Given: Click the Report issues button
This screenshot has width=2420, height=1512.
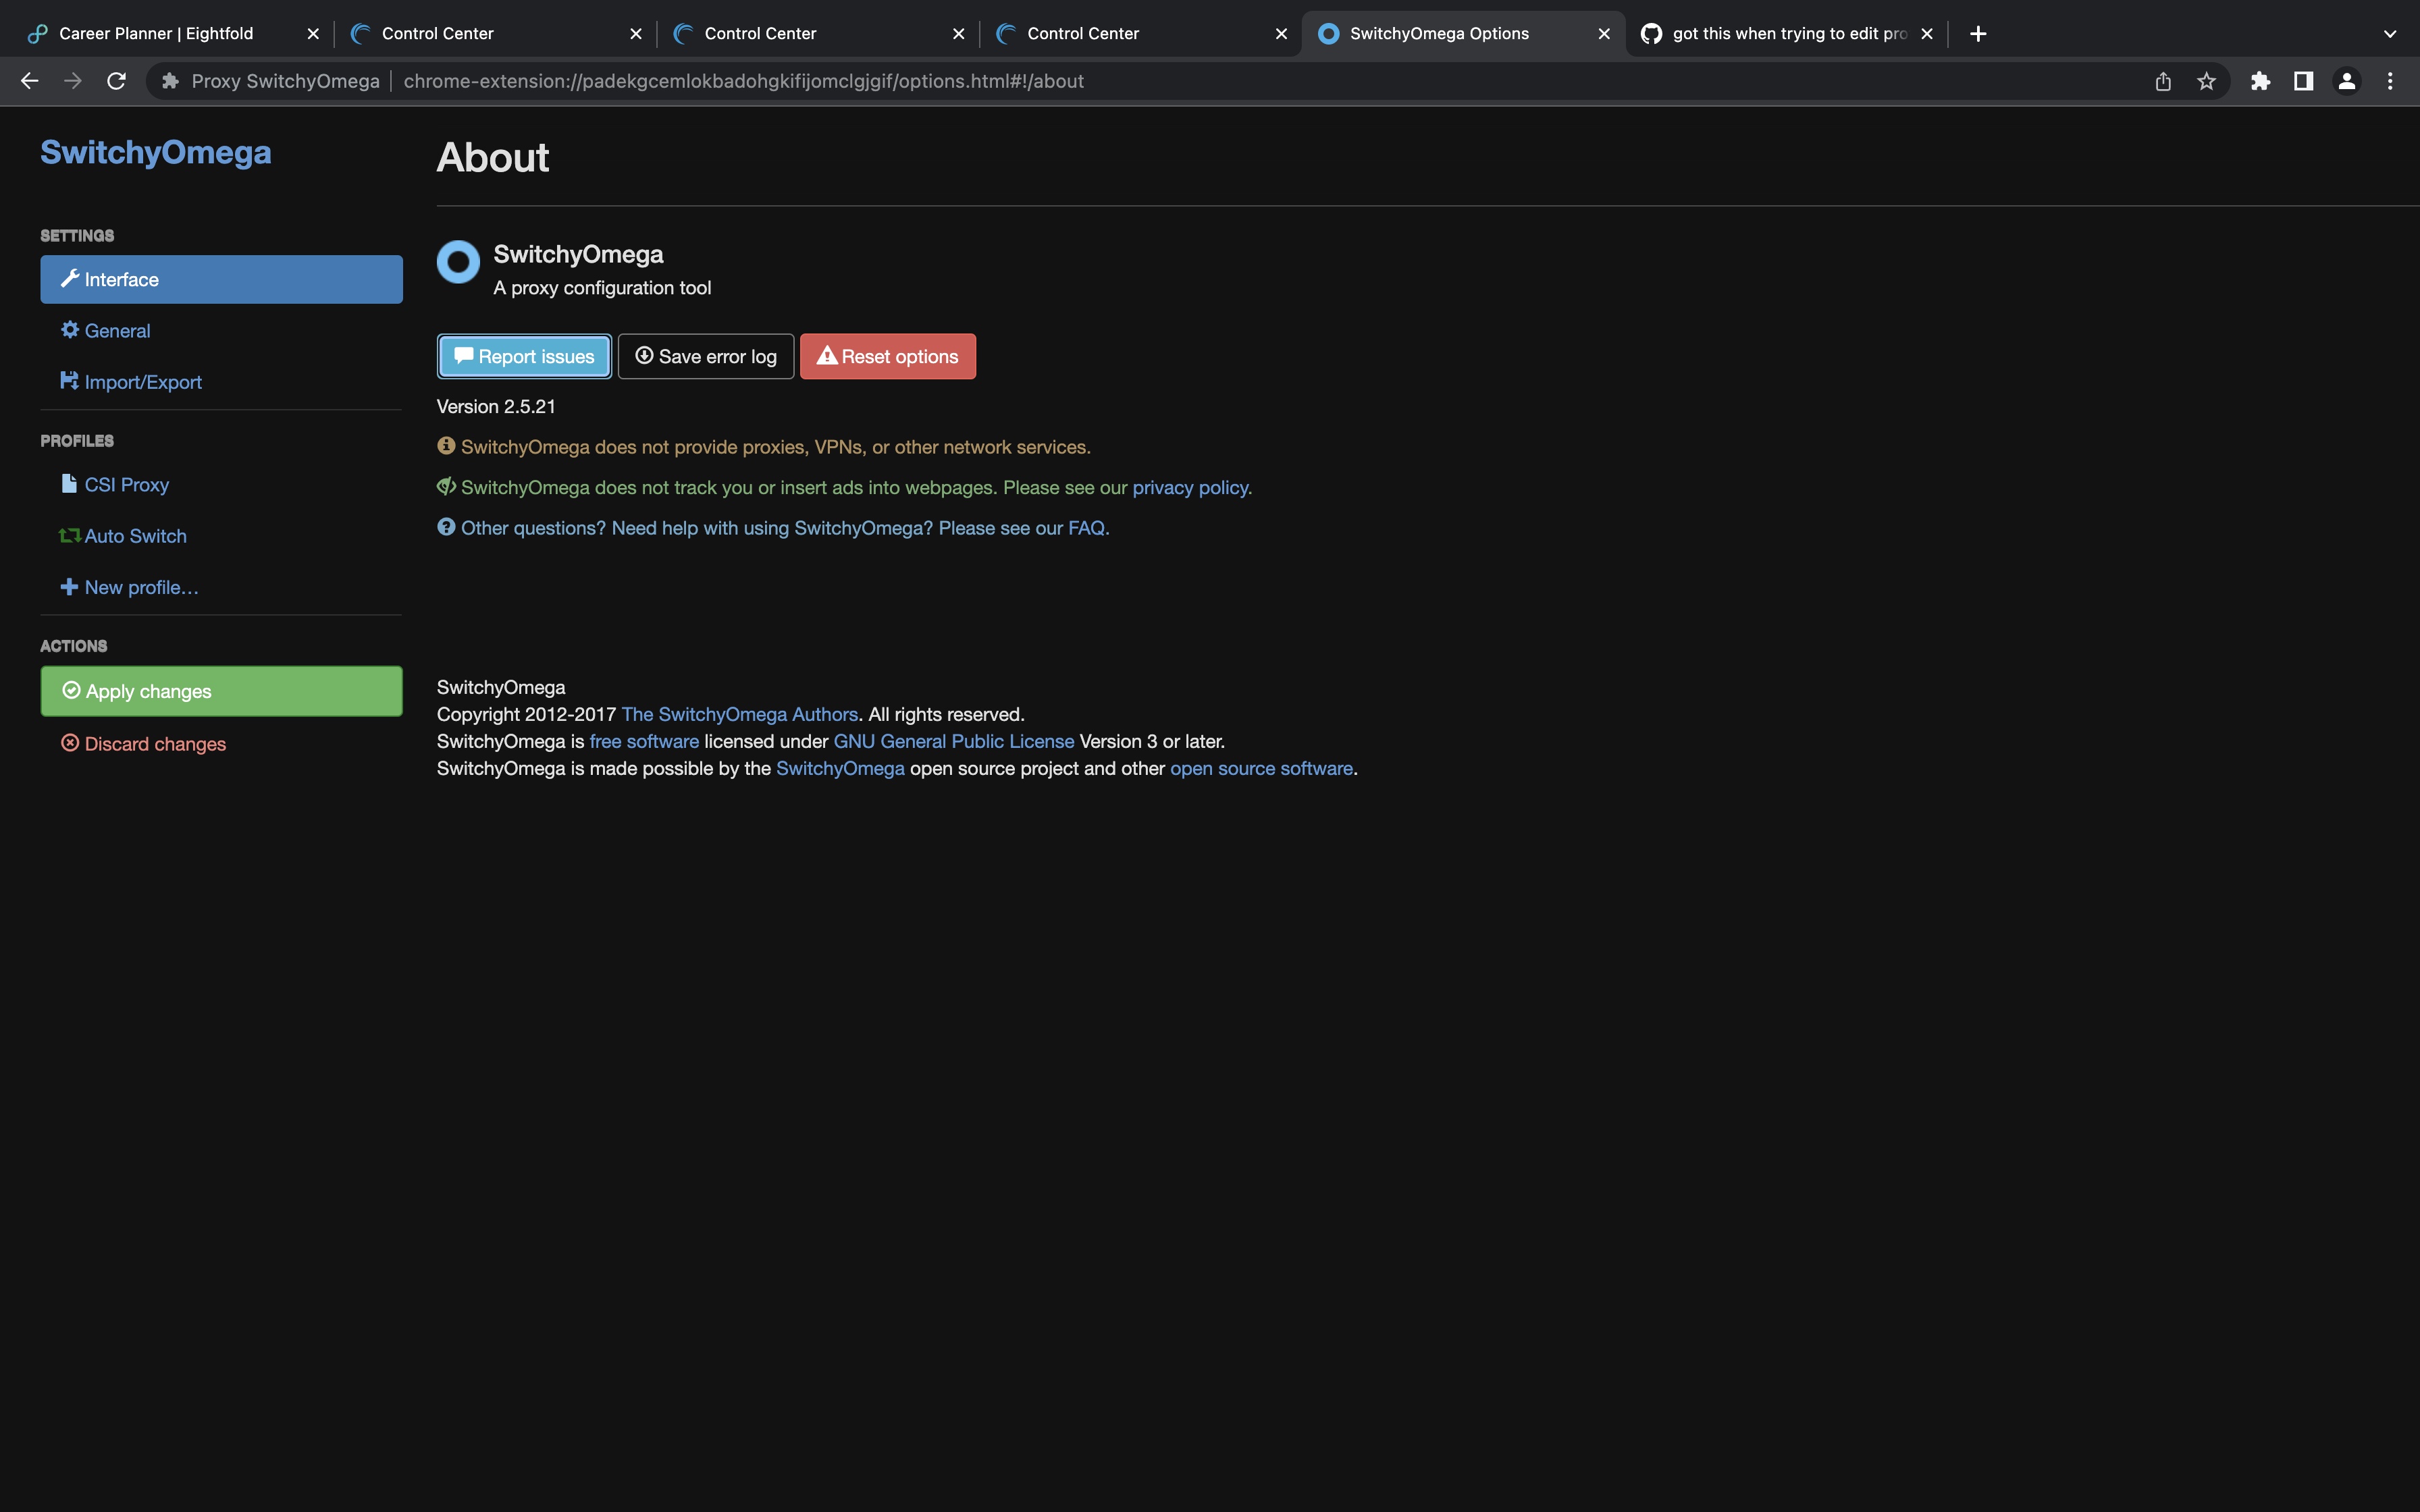Looking at the screenshot, I should 524,356.
